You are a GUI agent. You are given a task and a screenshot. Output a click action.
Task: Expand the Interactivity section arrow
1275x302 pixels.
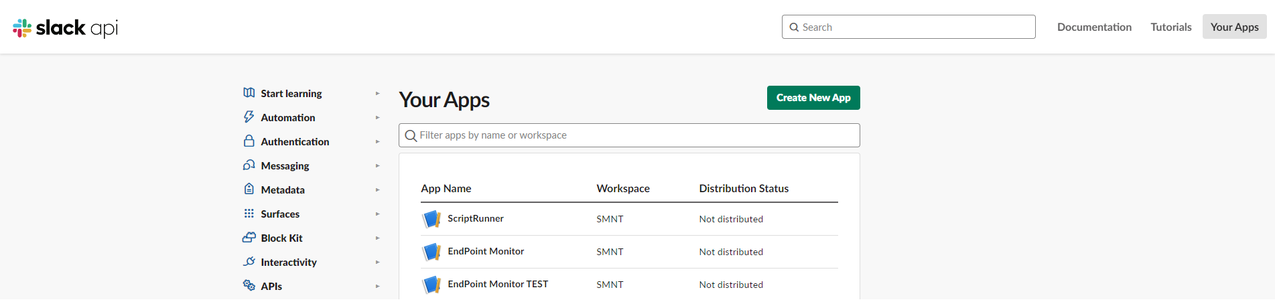tap(378, 262)
